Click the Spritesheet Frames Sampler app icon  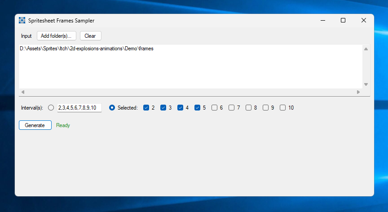click(x=22, y=20)
